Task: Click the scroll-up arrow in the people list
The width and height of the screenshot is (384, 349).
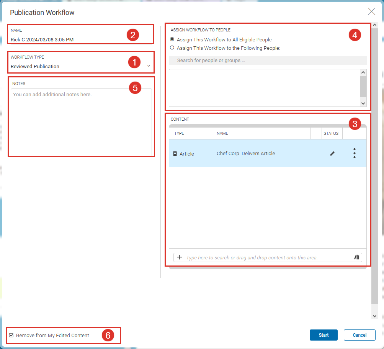Action: pyautogui.click(x=363, y=72)
